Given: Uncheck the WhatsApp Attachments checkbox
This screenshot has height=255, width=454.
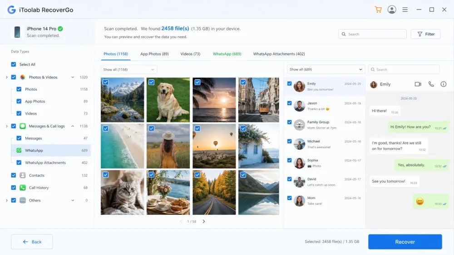Looking at the screenshot, I should (19, 163).
